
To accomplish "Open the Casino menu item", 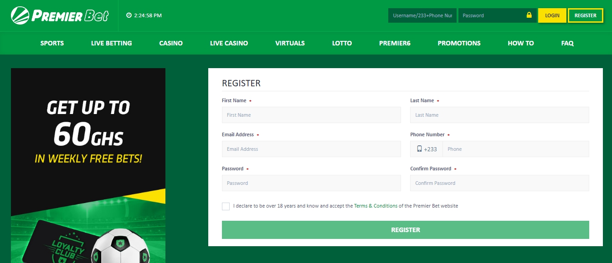I will point(171,43).
